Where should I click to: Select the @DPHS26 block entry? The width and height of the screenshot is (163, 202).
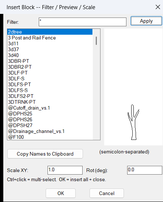[50, 119]
